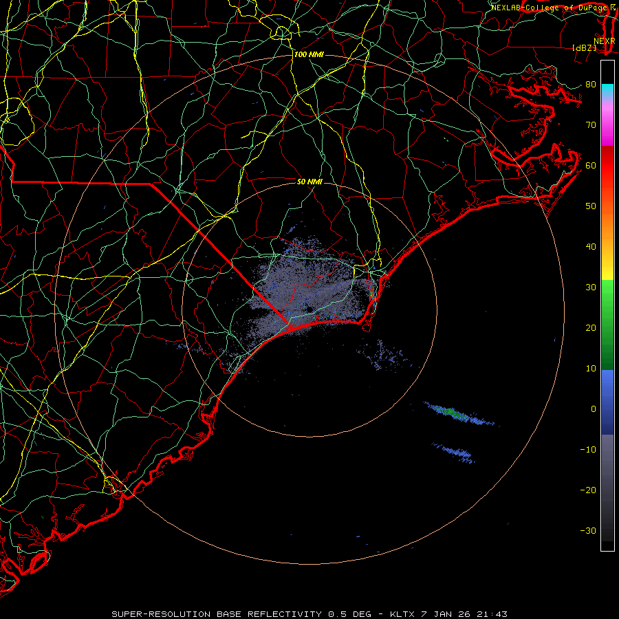
Task: Click the [dBZ] units label
Action: (x=584, y=47)
